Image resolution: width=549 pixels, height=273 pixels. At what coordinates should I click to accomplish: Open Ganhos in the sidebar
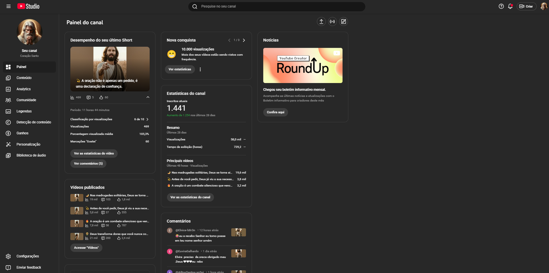pos(22,133)
